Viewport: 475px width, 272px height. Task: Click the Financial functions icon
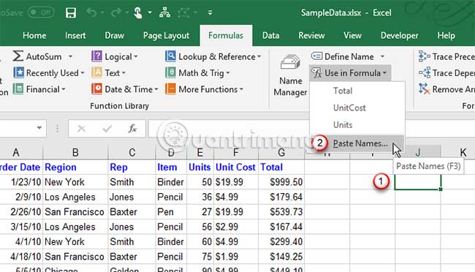(18, 89)
